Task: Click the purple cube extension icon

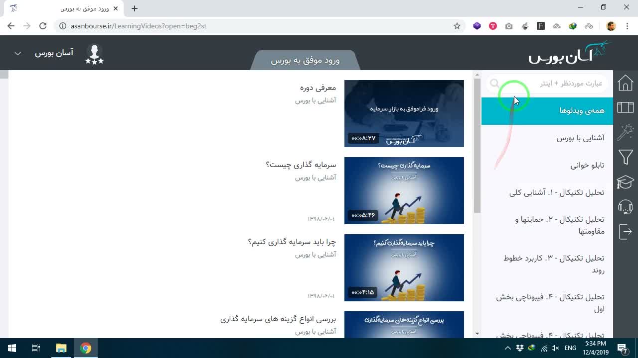Action: click(477, 26)
